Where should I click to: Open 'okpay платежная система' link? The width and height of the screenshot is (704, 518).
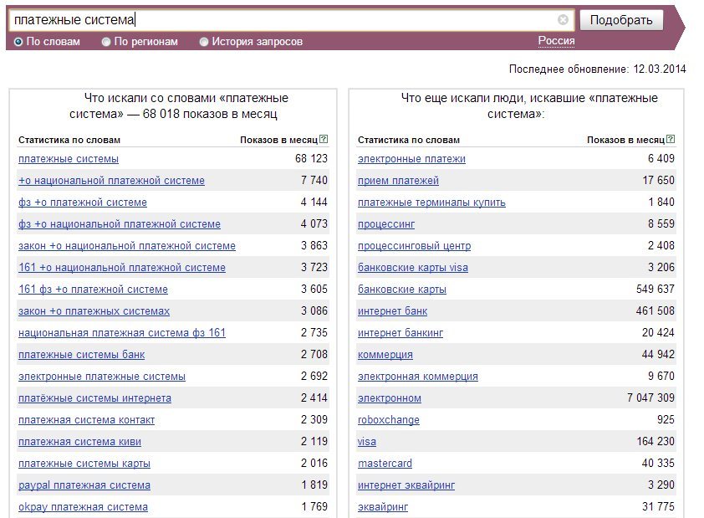click(83, 507)
